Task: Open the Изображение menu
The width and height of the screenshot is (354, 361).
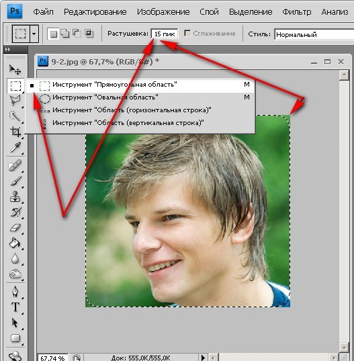Action: pyautogui.click(x=163, y=11)
